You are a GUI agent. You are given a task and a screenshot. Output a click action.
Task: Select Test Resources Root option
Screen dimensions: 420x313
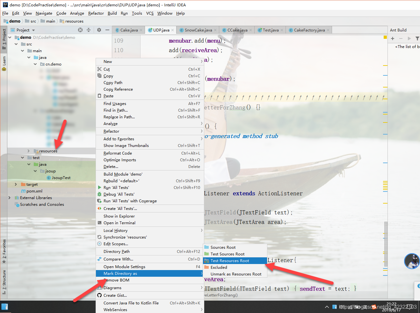tap(235, 261)
